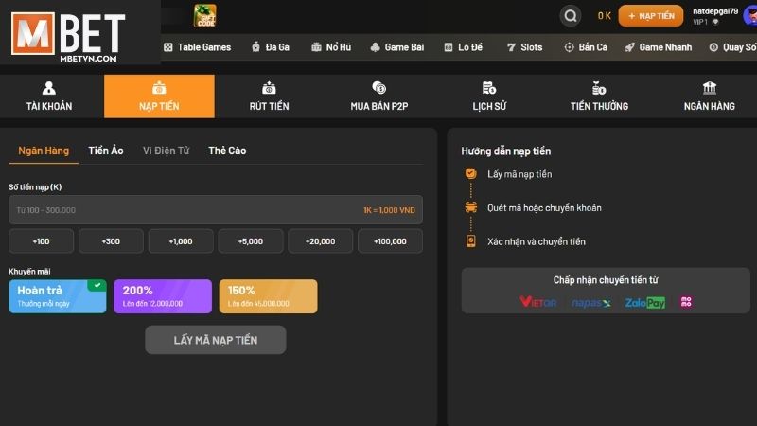Viewport: 757px width, 426px height.
Task: Open Table Games menu
Action: [197, 47]
